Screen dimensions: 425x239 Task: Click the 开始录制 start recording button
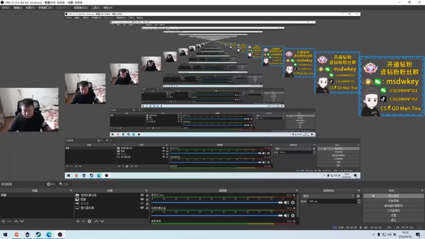393,201
